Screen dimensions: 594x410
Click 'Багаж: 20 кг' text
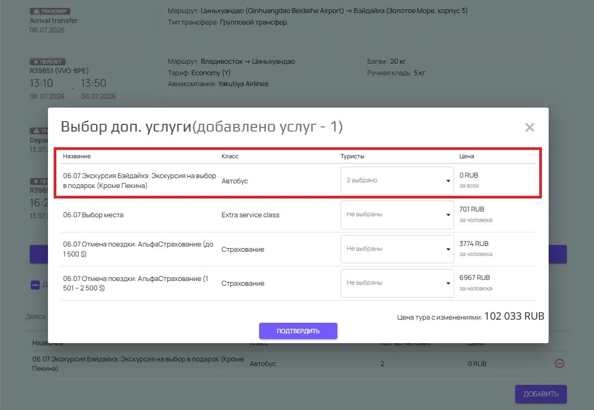[386, 62]
